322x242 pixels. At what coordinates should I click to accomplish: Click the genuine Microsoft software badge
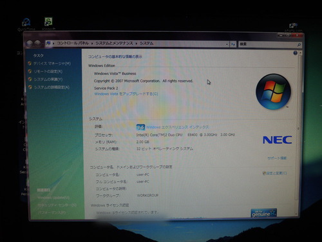click(x=263, y=213)
